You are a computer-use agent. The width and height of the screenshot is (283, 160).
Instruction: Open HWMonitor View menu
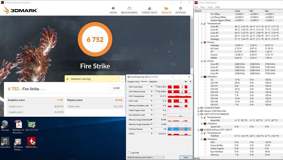coord(203,7)
